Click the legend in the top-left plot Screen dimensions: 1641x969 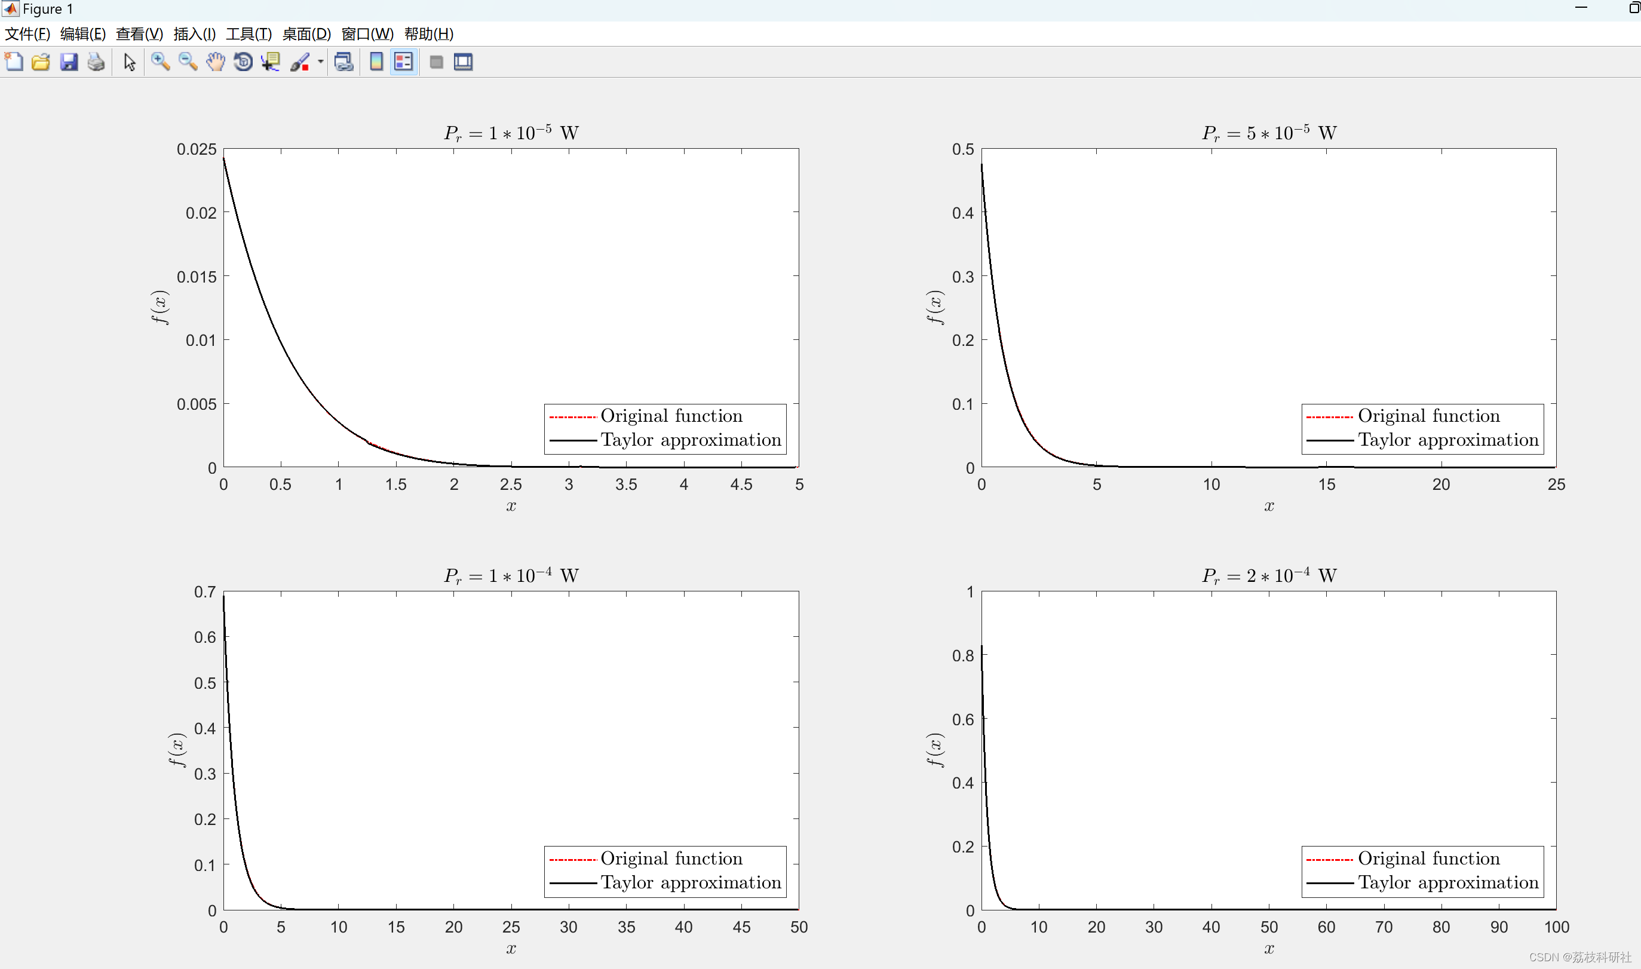(665, 428)
